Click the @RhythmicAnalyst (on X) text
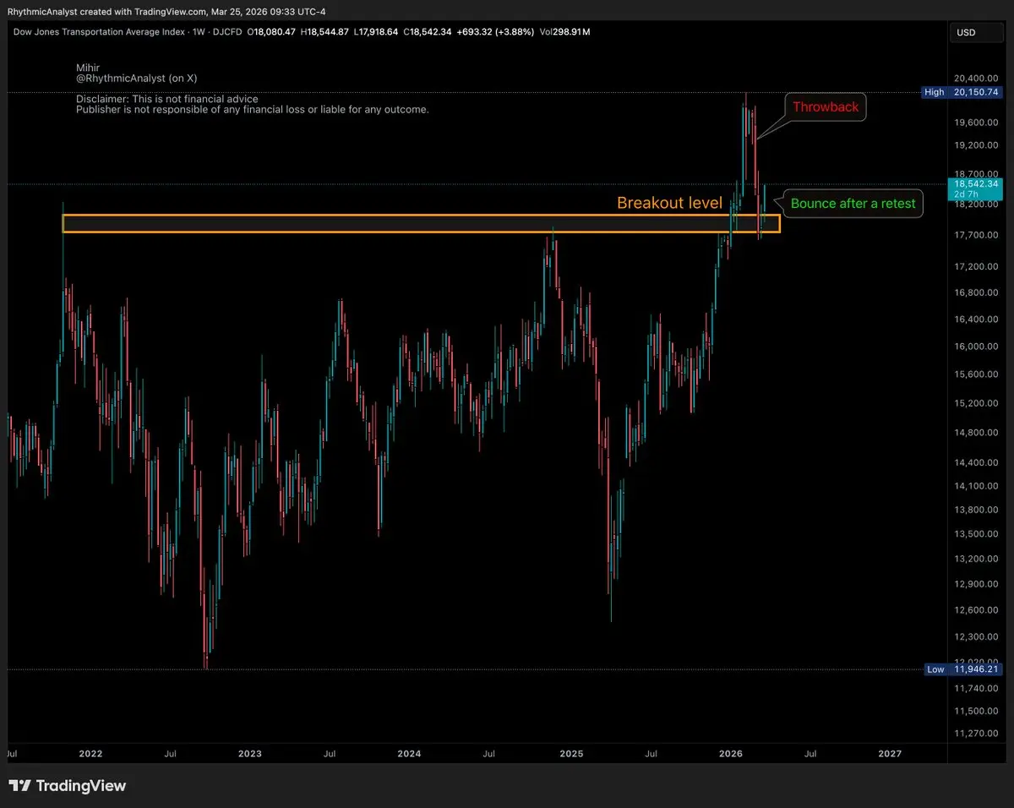 click(137, 78)
